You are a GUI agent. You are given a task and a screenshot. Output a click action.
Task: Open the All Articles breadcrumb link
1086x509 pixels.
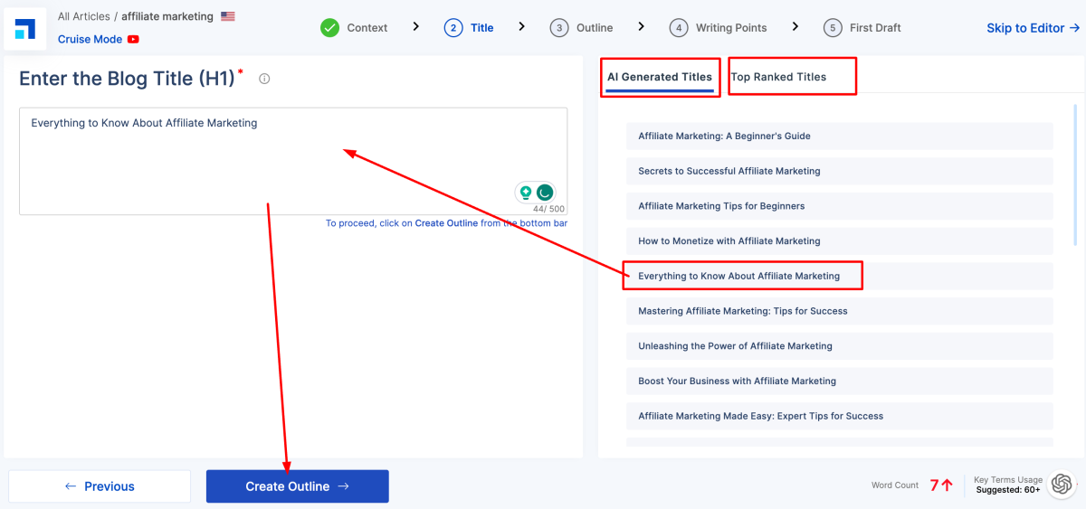pyautogui.click(x=83, y=16)
